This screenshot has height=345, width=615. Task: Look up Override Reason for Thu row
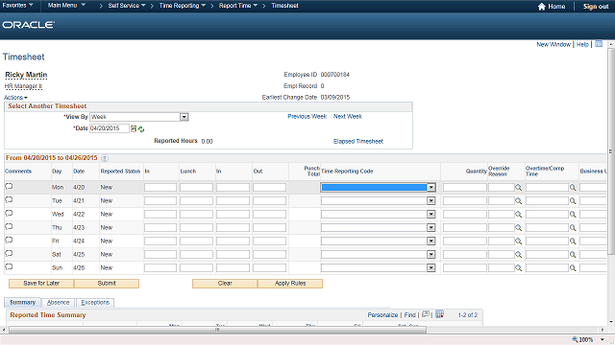519,228
